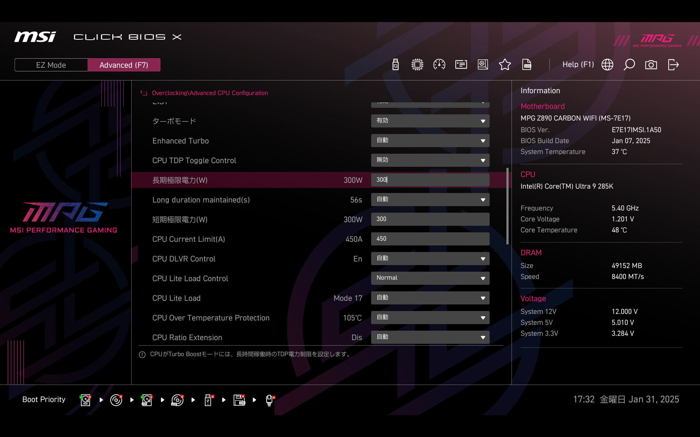Select the Enhanced Turbo label

[x=180, y=141]
